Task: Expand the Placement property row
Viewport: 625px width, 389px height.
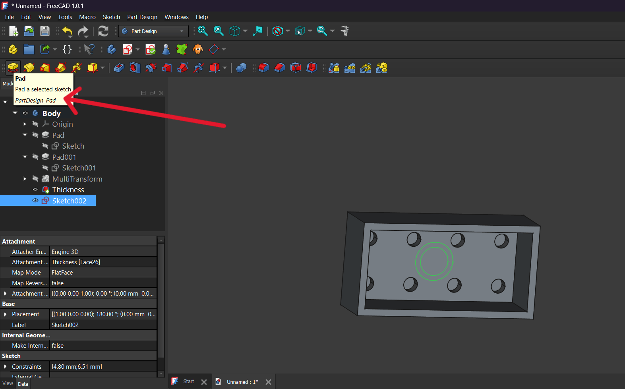Action: point(5,314)
